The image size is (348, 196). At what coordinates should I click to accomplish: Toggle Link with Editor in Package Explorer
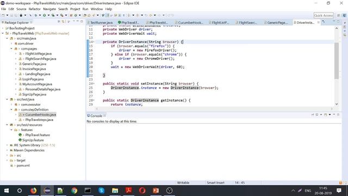pos(63,22)
